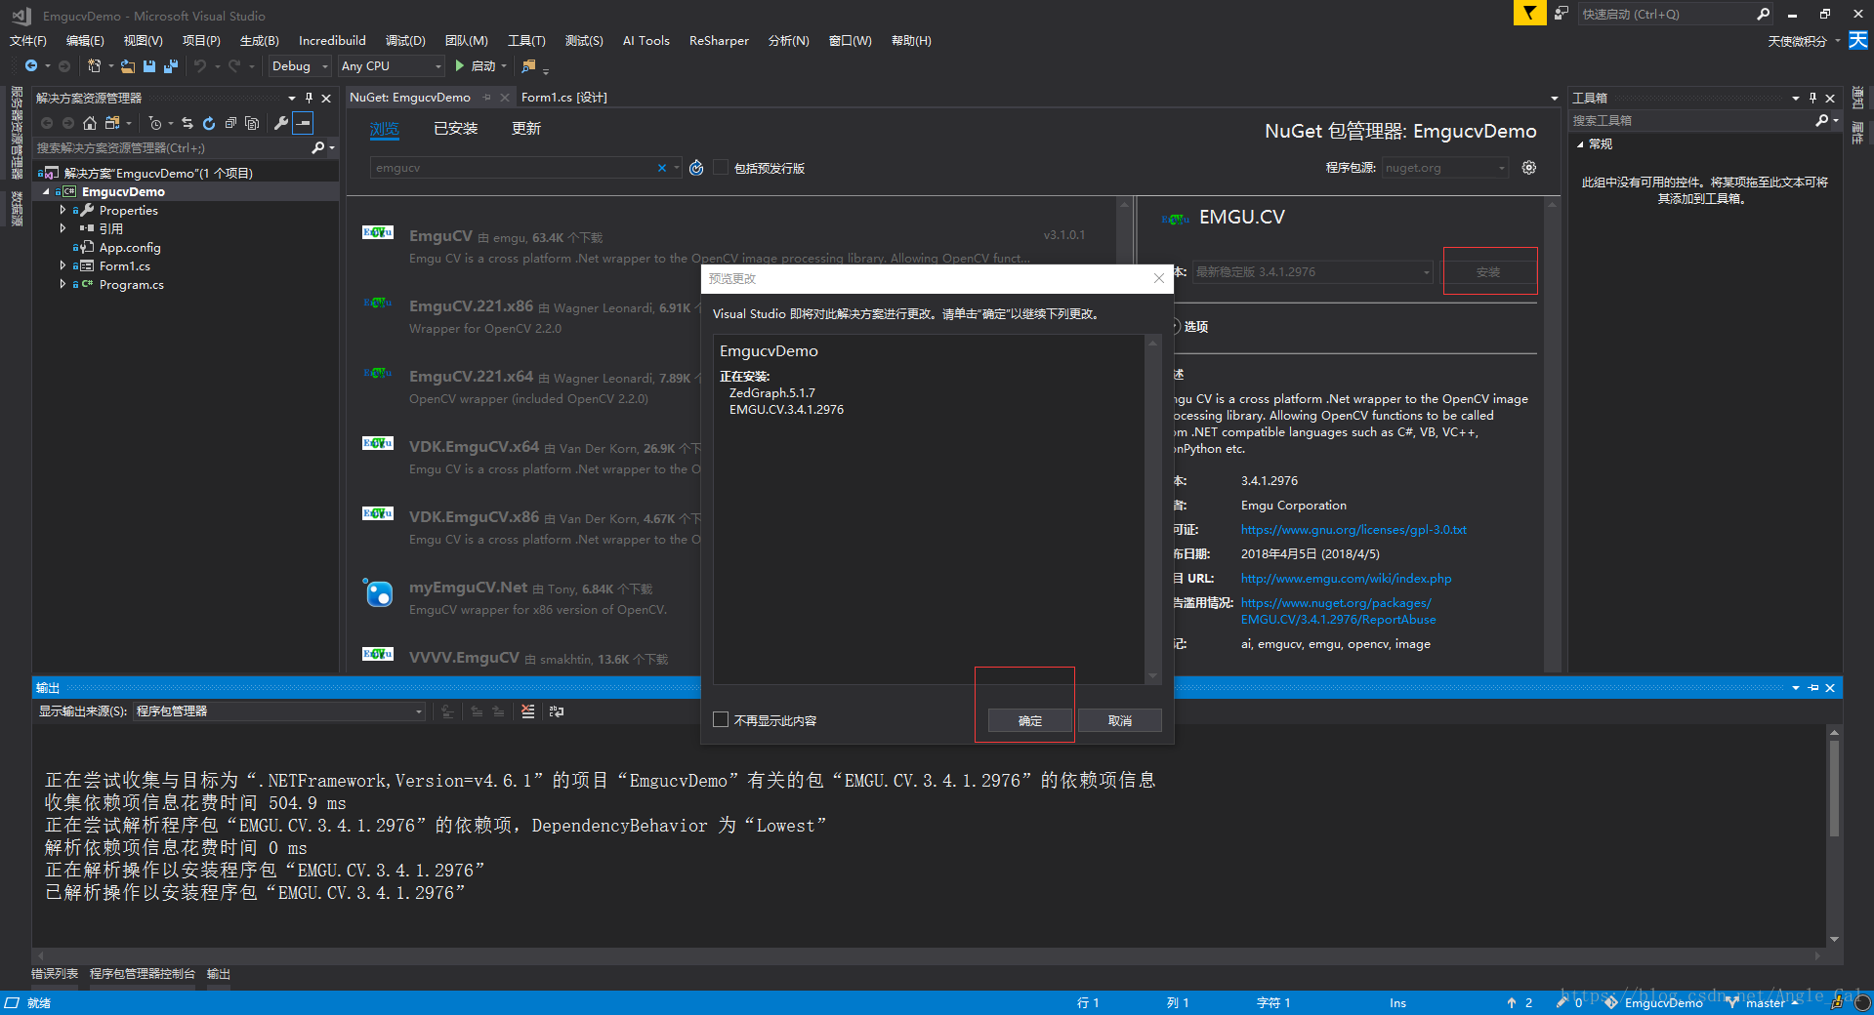Switch to the 更新 updates tab
1874x1015 pixels.
(x=526, y=129)
